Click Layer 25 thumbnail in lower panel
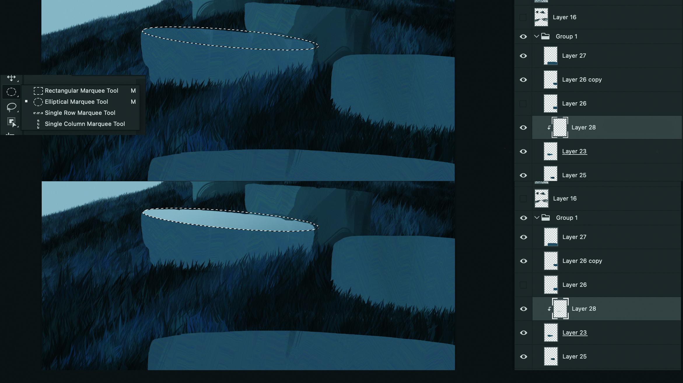The image size is (683, 383). [551, 356]
